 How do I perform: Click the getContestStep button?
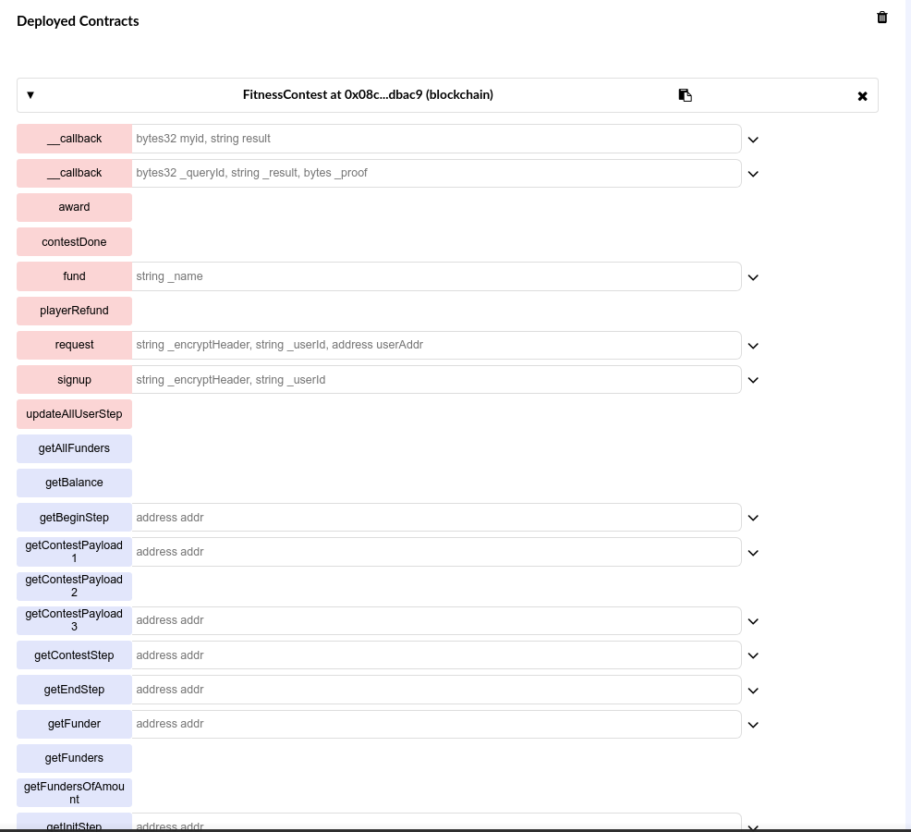pyautogui.click(x=74, y=655)
